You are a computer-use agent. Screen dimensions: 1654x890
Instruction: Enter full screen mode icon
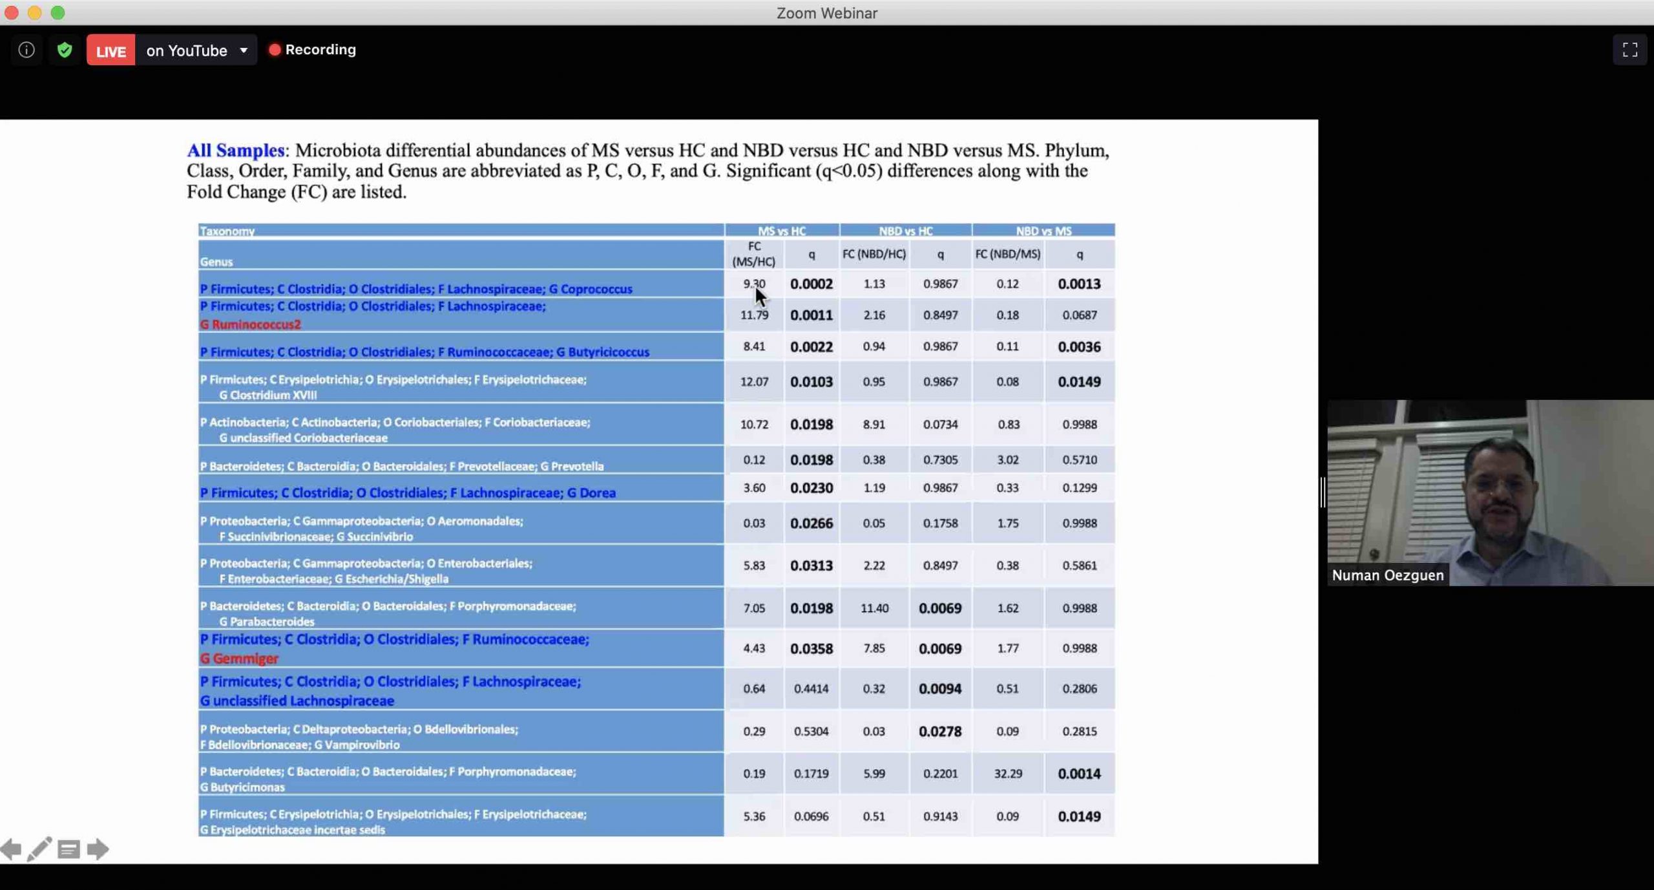click(x=1629, y=50)
